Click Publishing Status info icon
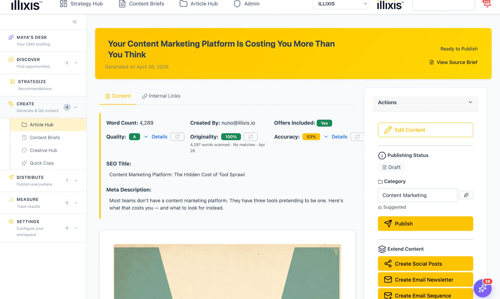 (x=382, y=156)
